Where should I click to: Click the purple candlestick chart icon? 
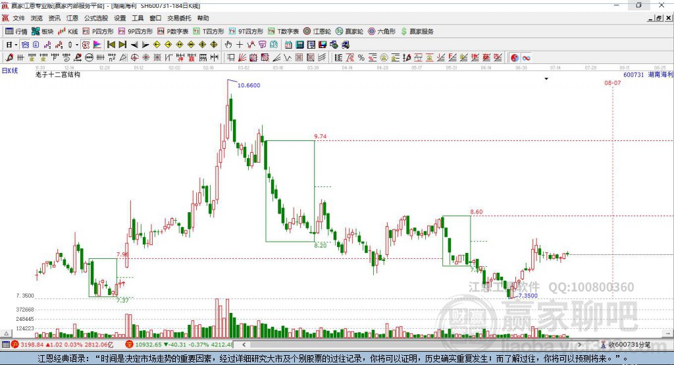[x=47, y=45]
